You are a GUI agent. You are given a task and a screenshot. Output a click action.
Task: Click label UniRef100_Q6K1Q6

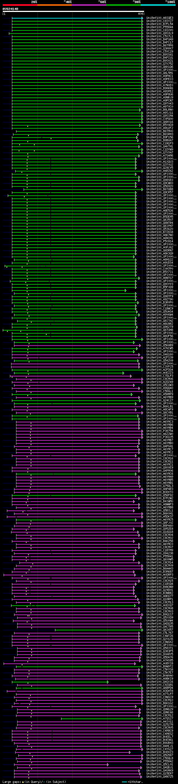click(x=160, y=67)
